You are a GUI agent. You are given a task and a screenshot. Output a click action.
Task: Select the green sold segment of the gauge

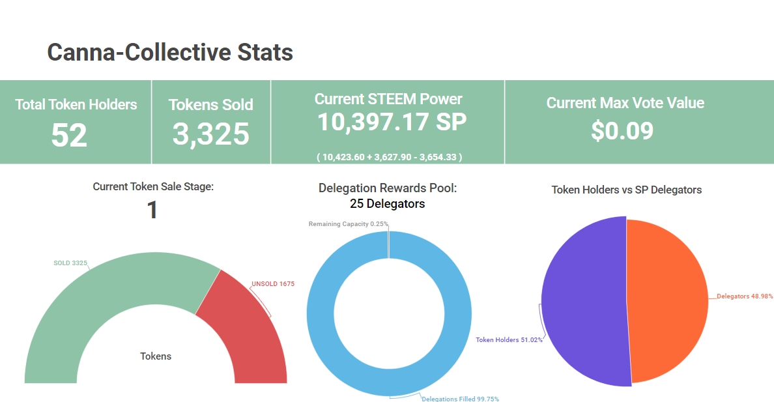pos(98,293)
